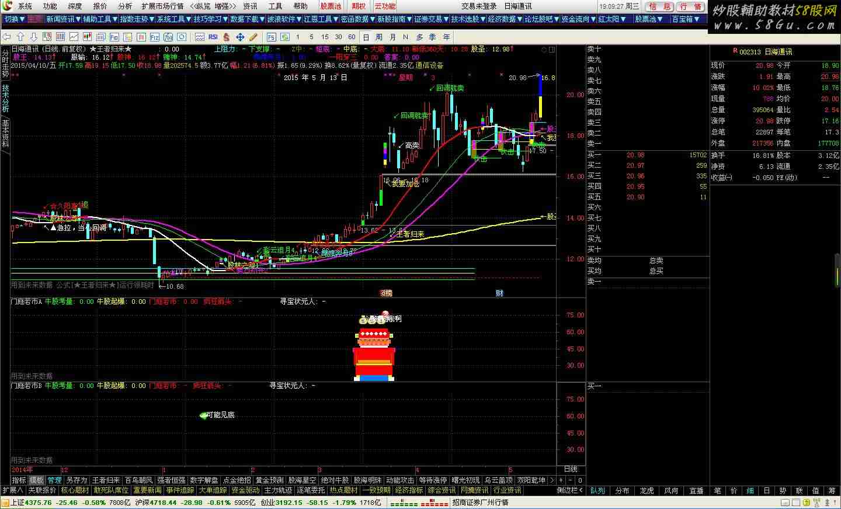Open the 系统 menu
The width and height of the screenshot is (841, 509).
25,6
